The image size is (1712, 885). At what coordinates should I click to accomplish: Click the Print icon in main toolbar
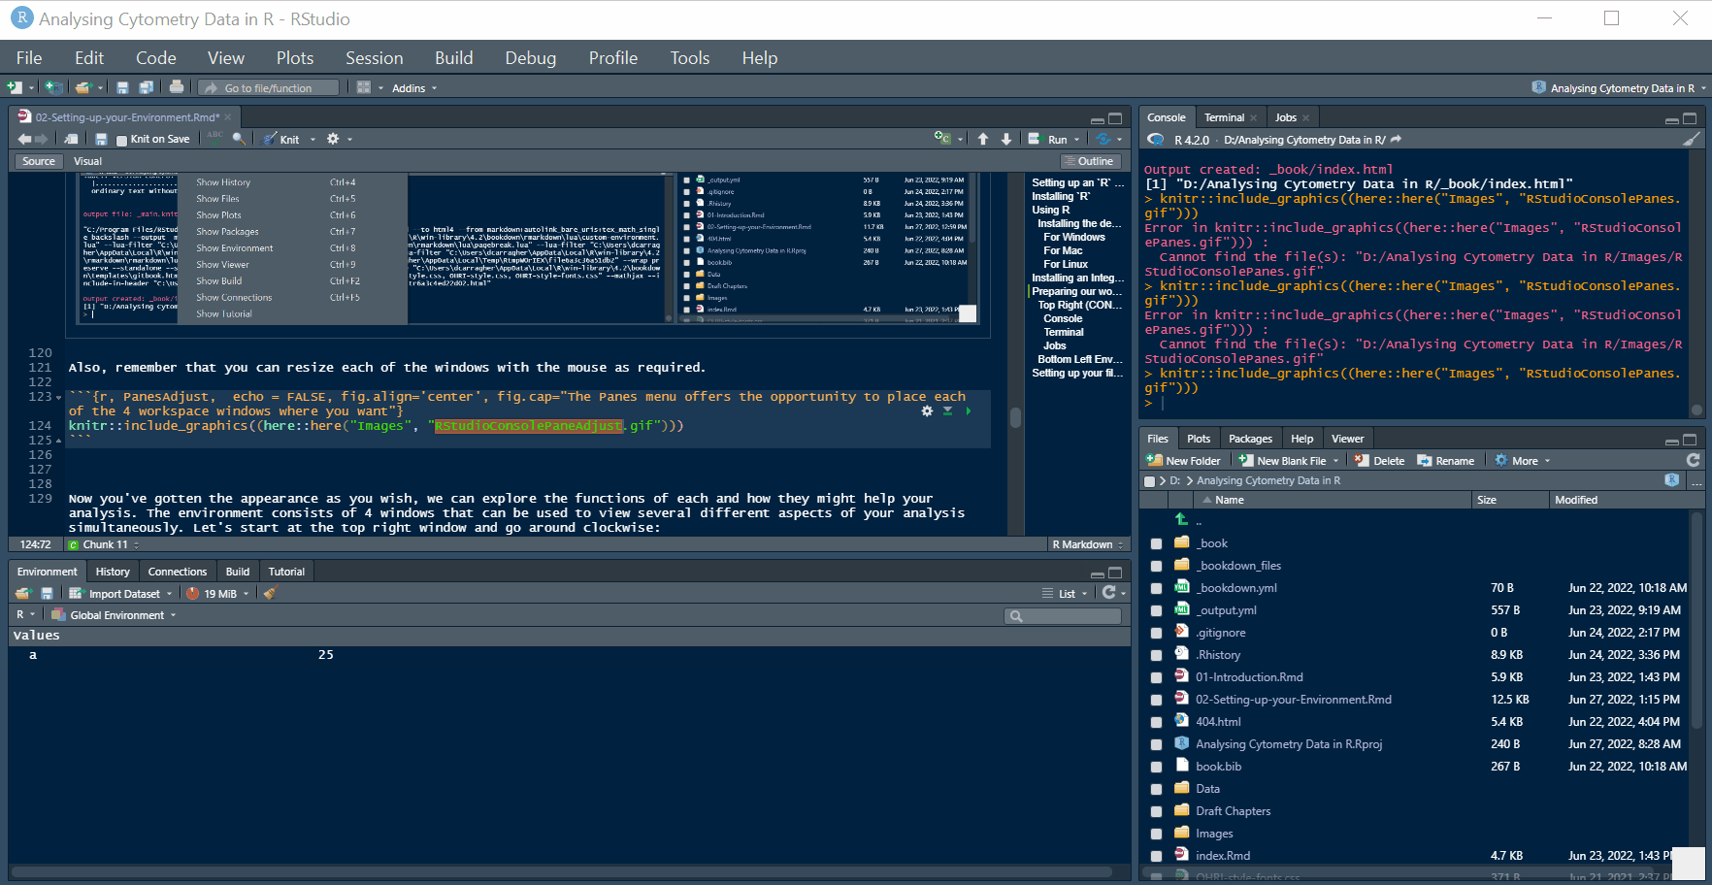(x=177, y=87)
